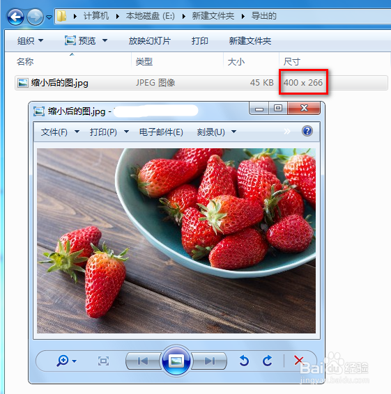
Task: Click 打印 in Explorer toolbar
Action: coord(200,40)
